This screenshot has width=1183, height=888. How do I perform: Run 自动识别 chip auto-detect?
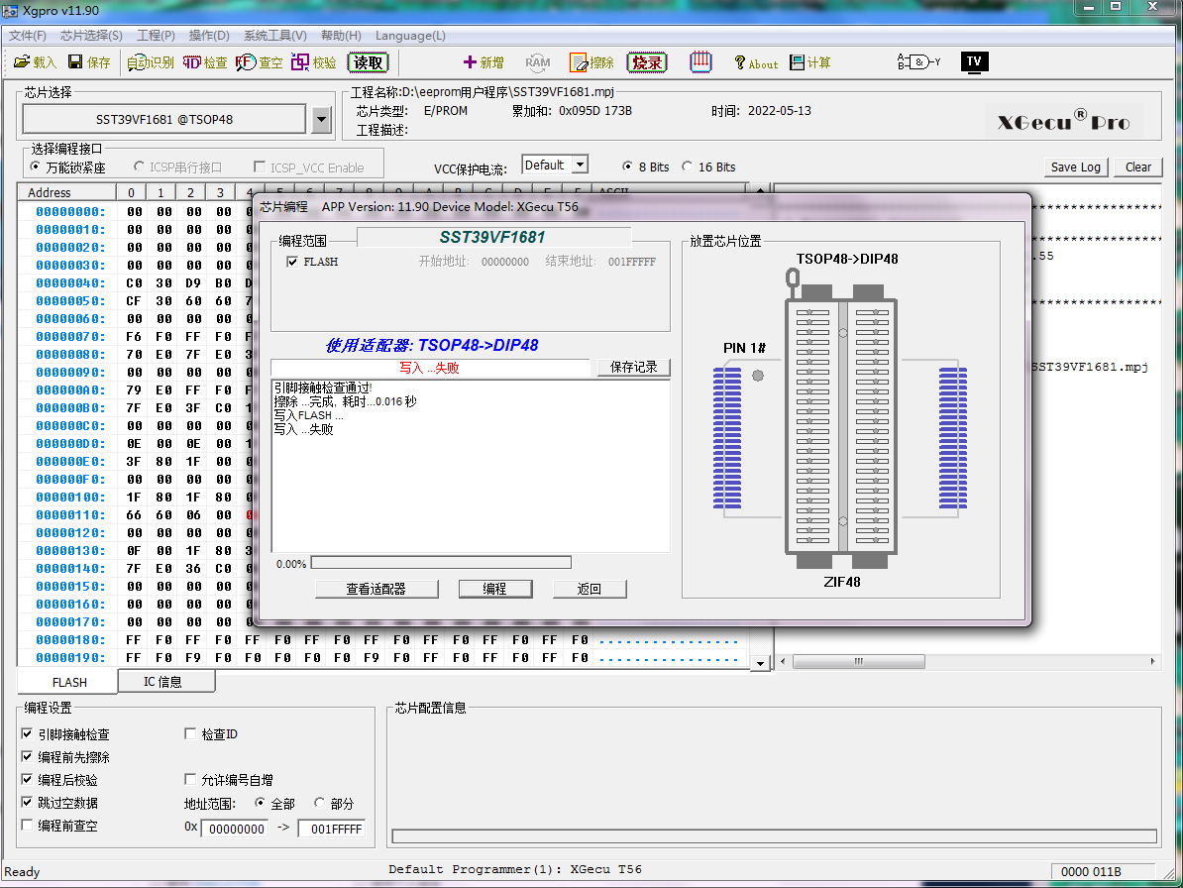151,62
